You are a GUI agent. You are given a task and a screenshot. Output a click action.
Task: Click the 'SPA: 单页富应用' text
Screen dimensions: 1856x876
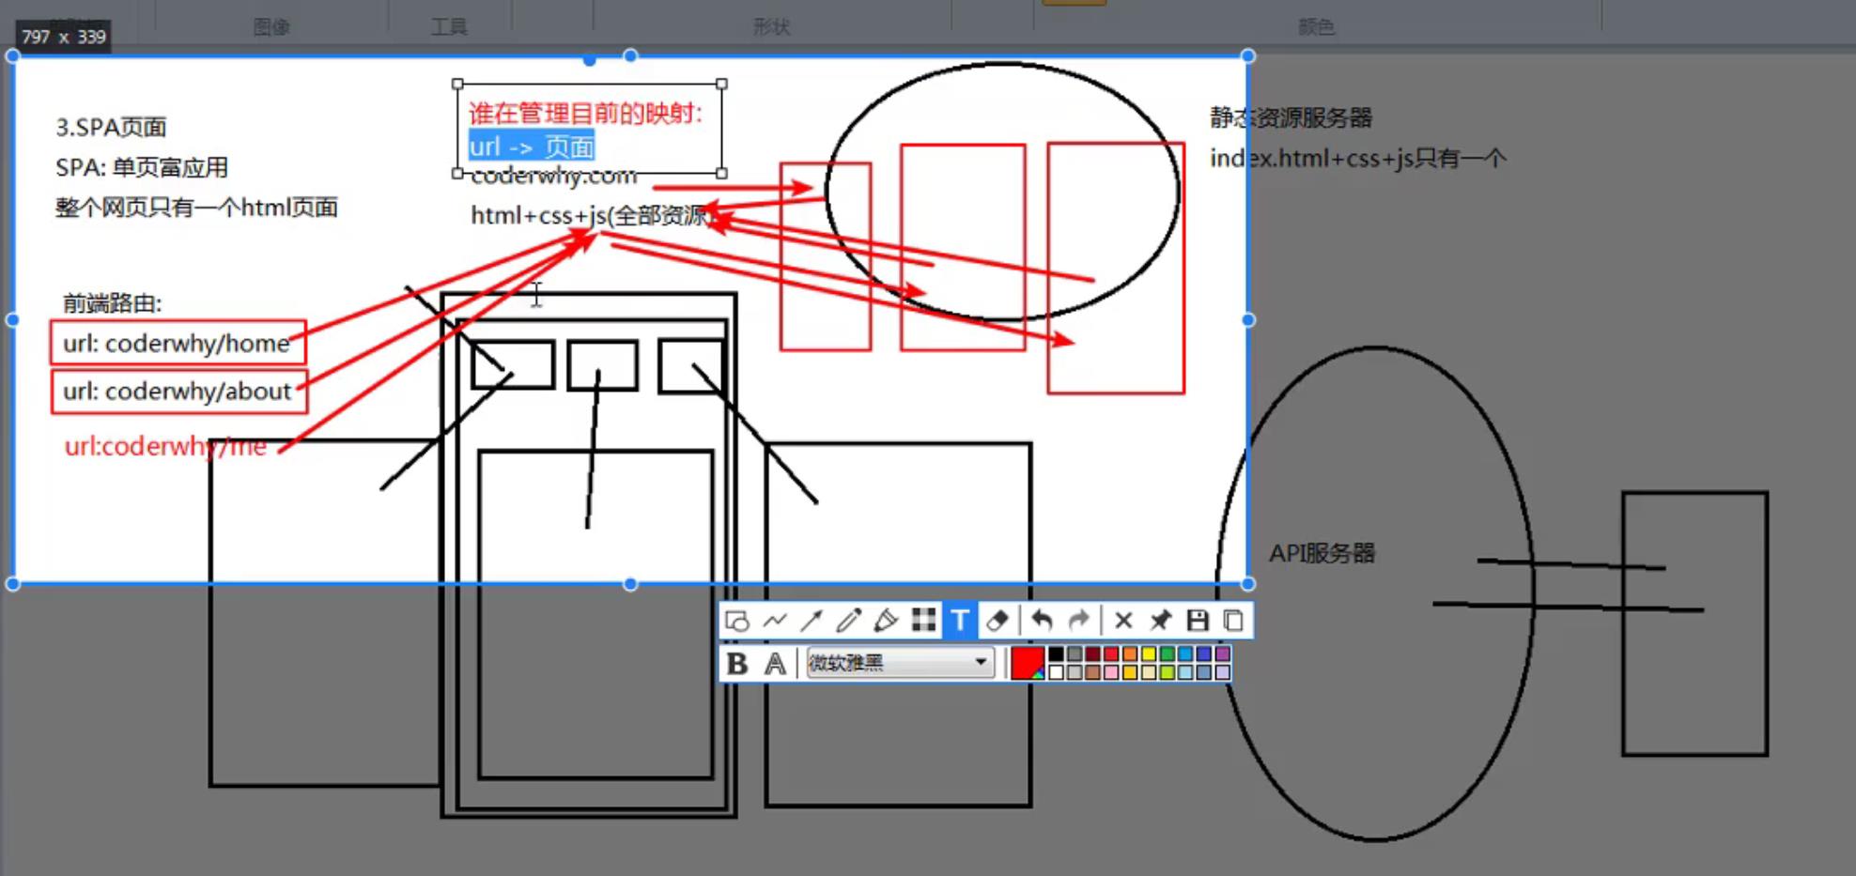coord(142,167)
